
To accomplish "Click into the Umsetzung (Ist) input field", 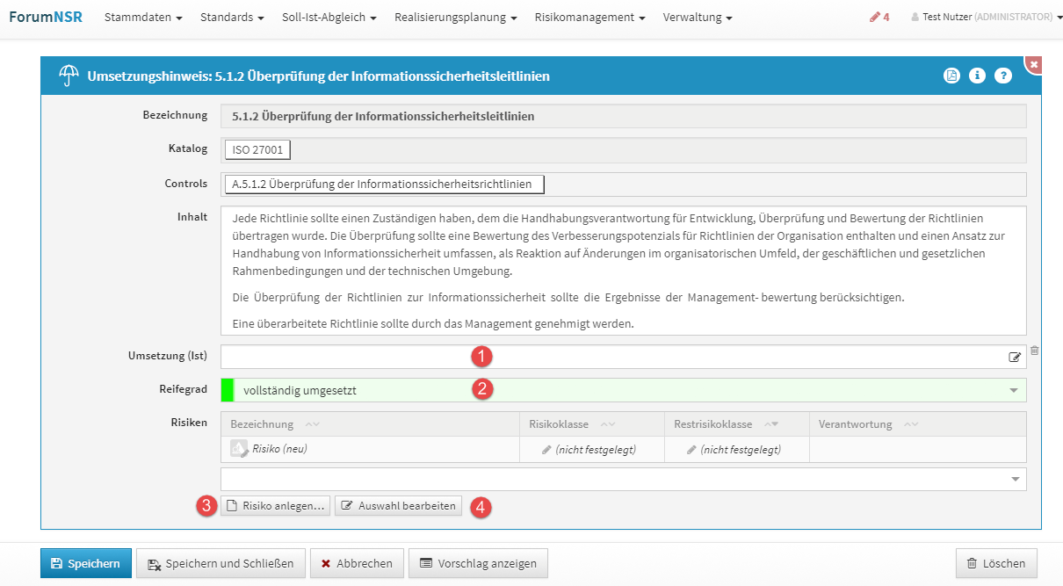I will point(623,357).
